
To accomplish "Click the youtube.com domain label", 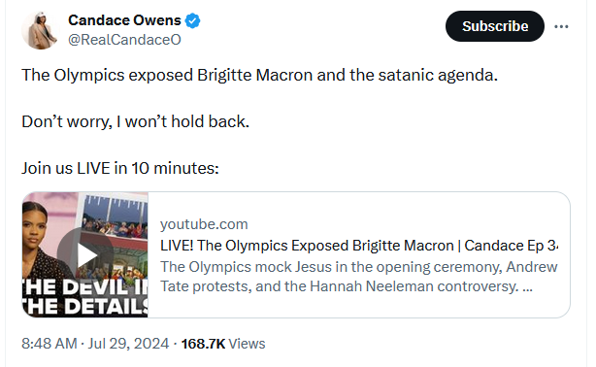I will (x=204, y=224).
